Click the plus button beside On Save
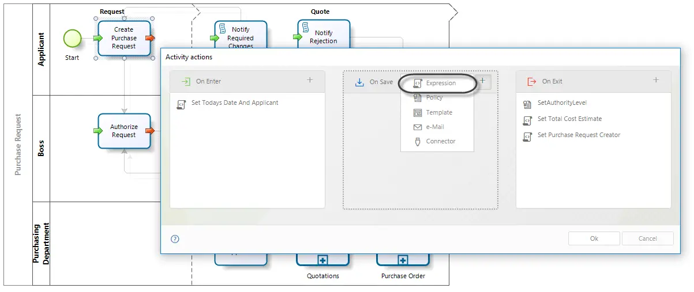This screenshot has height=292, width=694. pyautogui.click(x=483, y=82)
